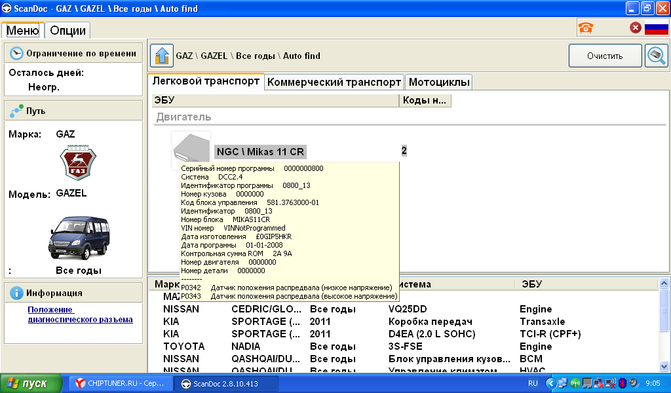This screenshot has height=393, width=671.
Task: Click the P0342 fault code line
Action: pos(286,288)
